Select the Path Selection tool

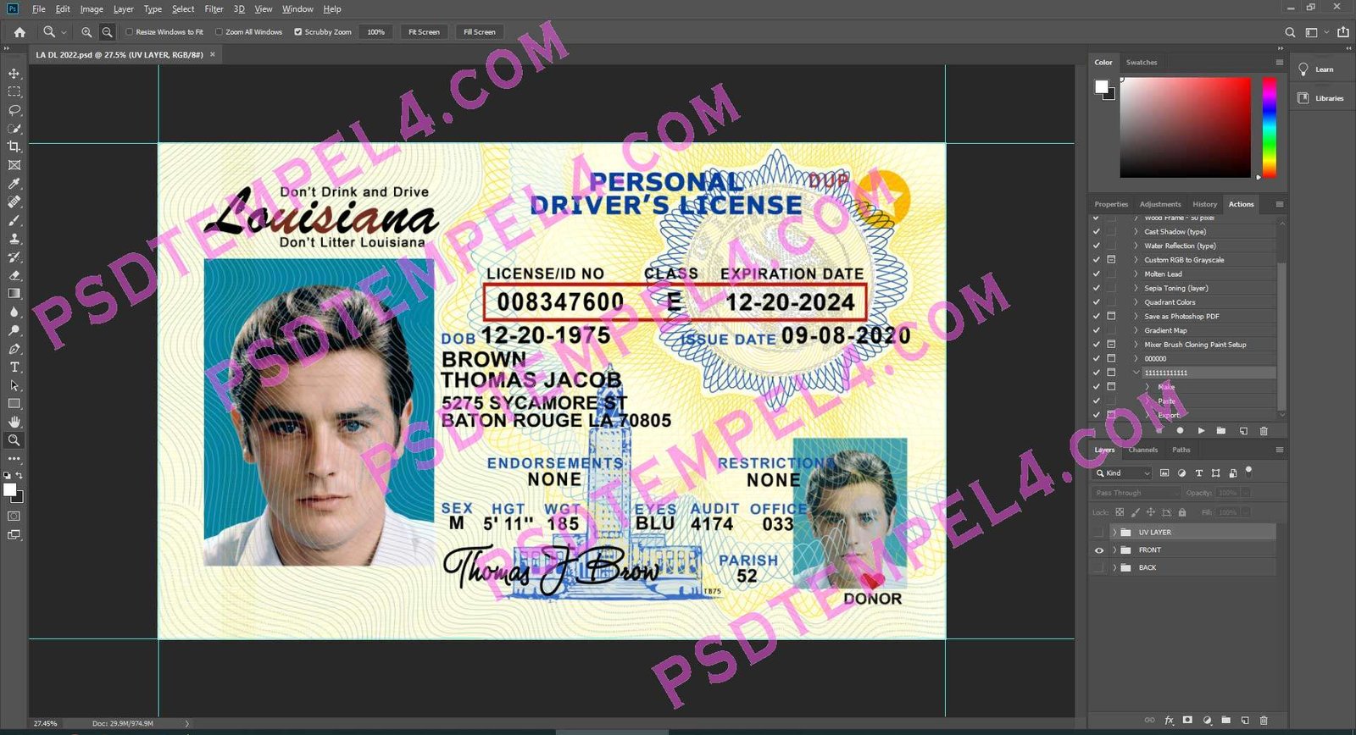pos(14,385)
